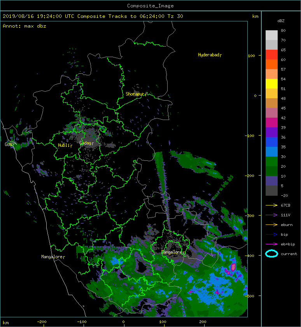Viewport: 301px width, 327px height.
Task: Click the -20 value on the dBZ scale
Action: pyautogui.click(x=284, y=195)
